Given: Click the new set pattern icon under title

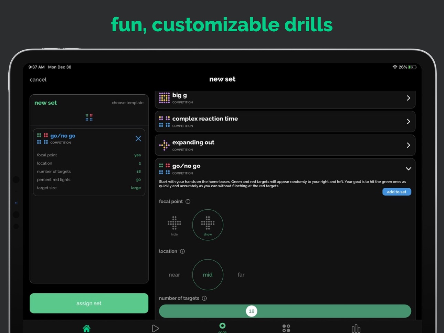Looking at the screenshot, I should (x=89, y=117).
